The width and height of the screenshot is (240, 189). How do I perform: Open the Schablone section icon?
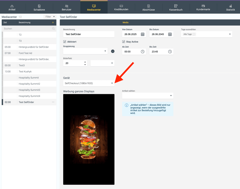pos(39,6)
